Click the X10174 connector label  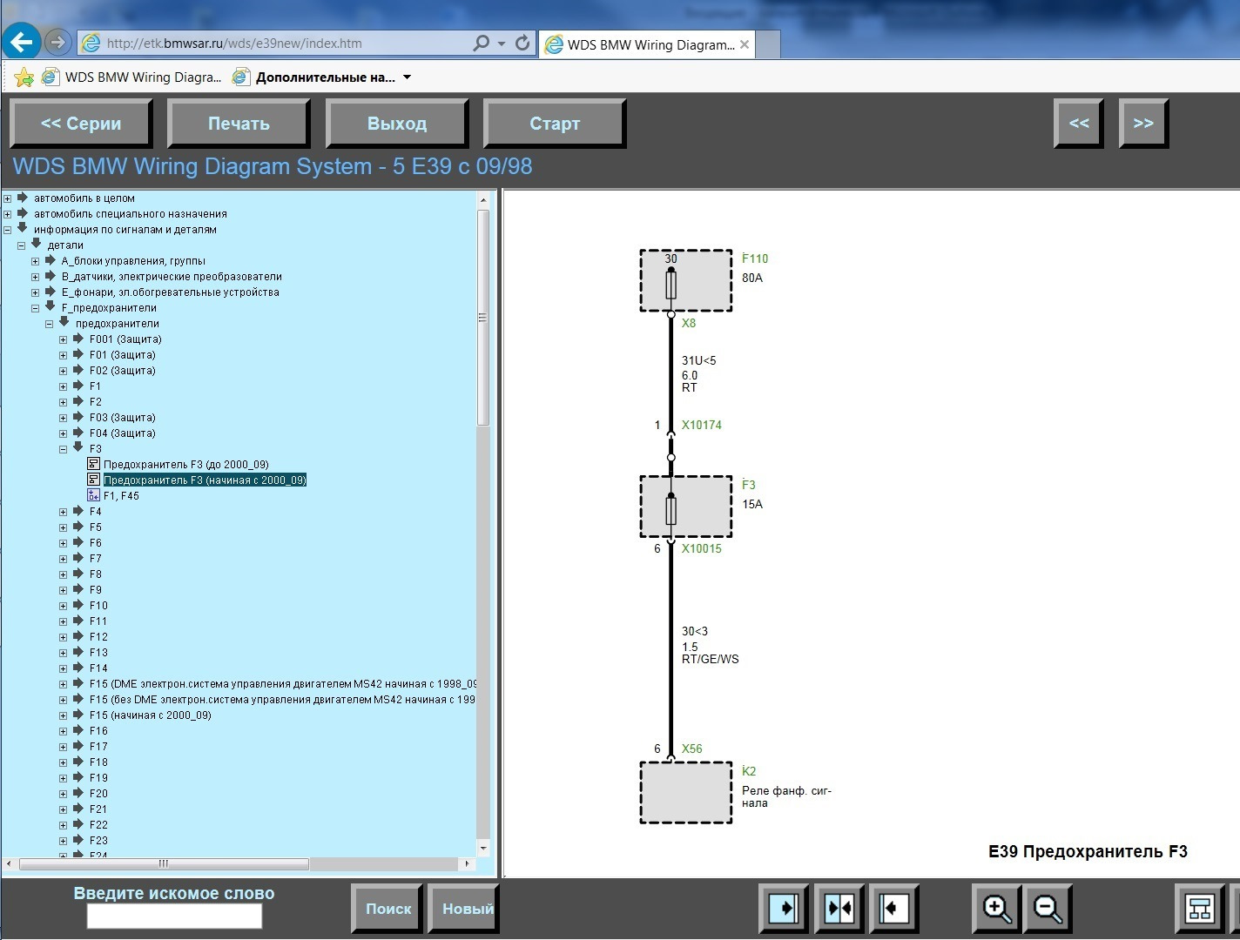(702, 426)
